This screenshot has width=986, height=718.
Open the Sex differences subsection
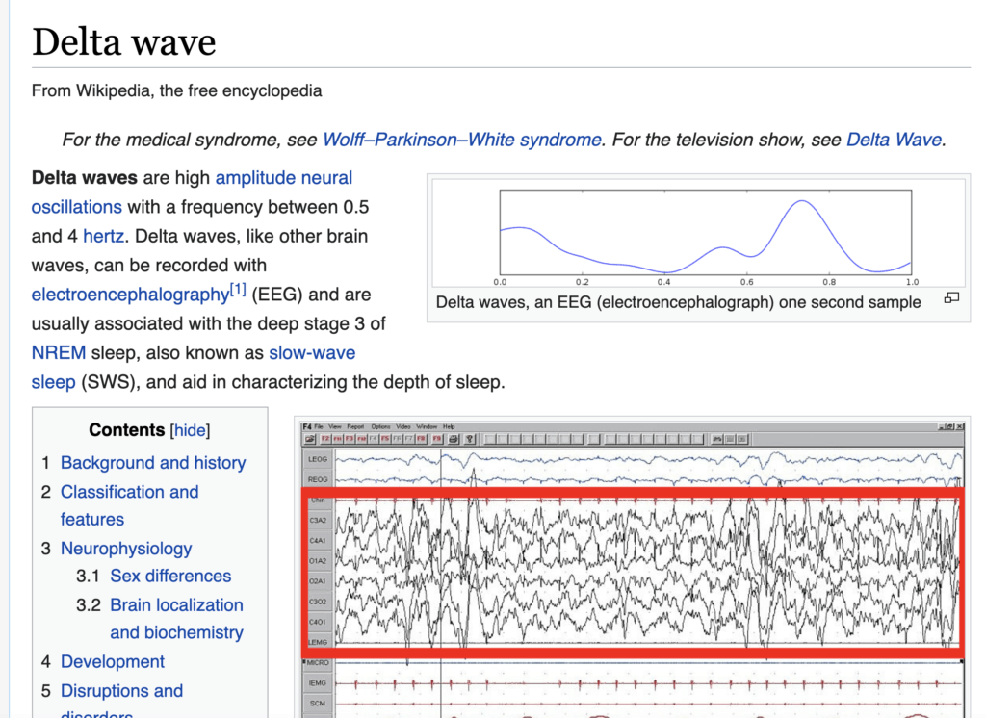[x=170, y=577]
